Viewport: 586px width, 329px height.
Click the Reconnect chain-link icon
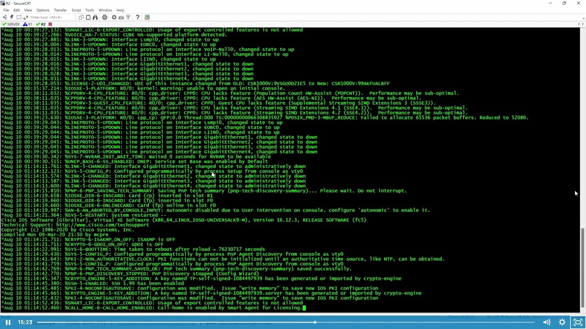click(x=26, y=17)
